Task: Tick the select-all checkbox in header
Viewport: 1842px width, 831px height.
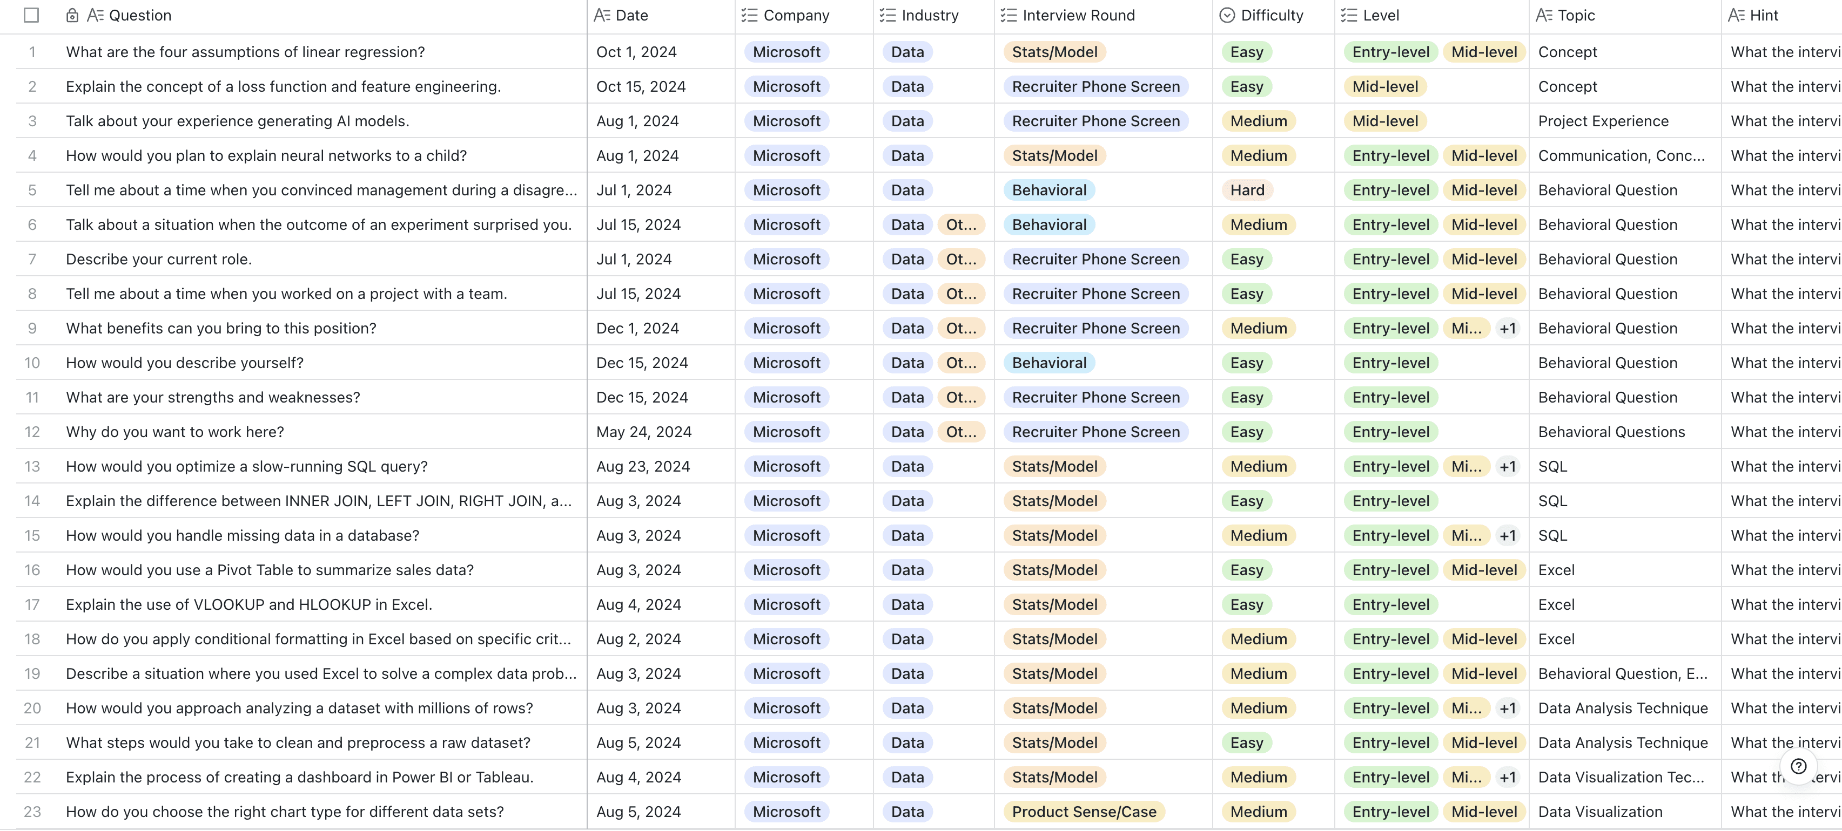Action: pyautogui.click(x=31, y=15)
